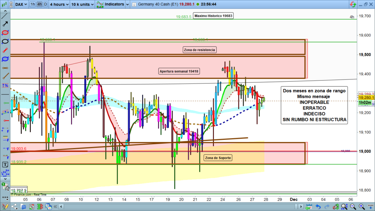Screen dimensions: 375x211
Task: Switch to the Daily (D) timeframe
Action: point(45,5)
